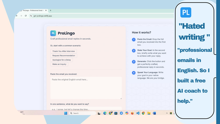
Task: Open Telegram from the taskbar
Action: (121, 113)
